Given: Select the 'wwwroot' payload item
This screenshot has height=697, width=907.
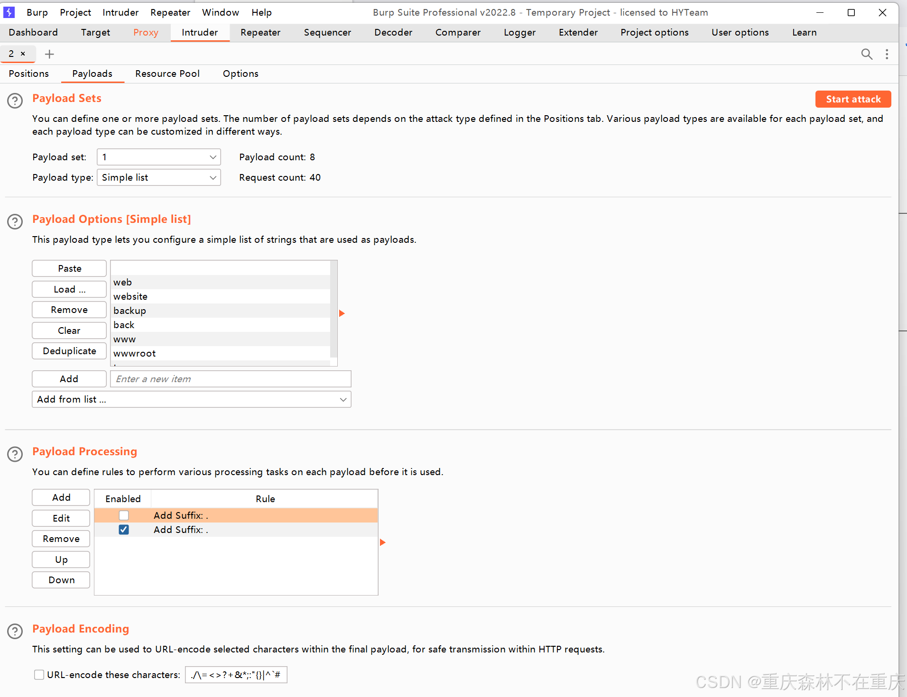Looking at the screenshot, I should tap(221, 353).
